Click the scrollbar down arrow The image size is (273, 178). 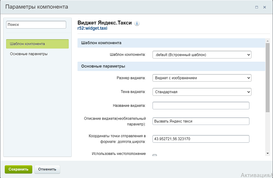click(x=267, y=153)
